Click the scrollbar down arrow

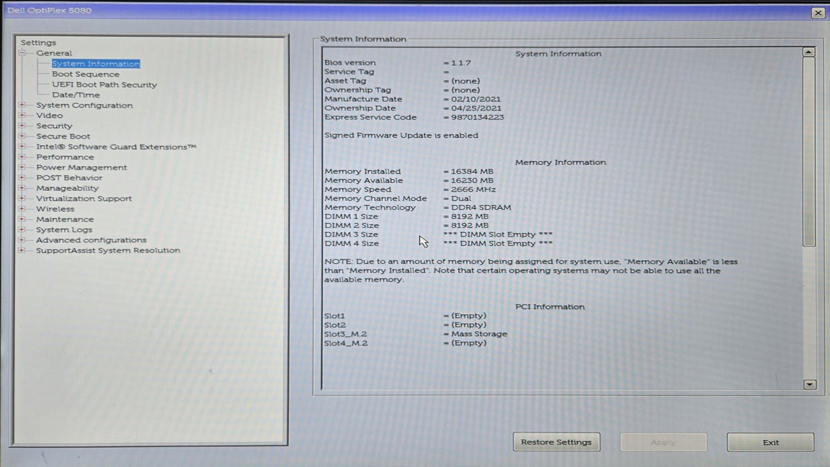pos(809,384)
